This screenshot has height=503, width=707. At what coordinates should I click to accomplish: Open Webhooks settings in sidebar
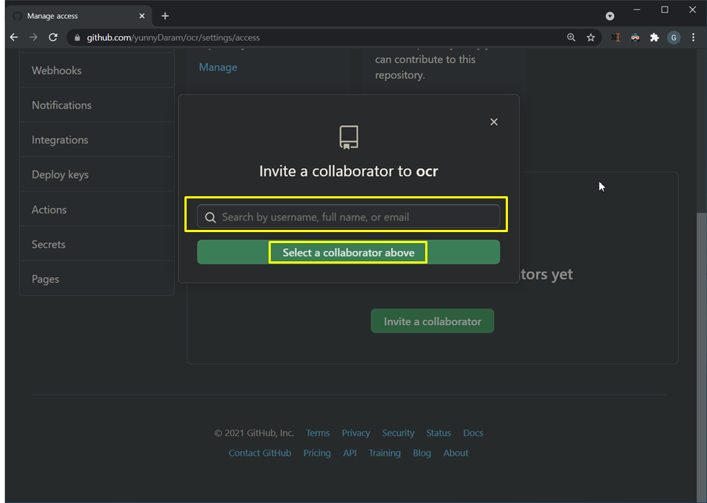(x=97, y=70)
